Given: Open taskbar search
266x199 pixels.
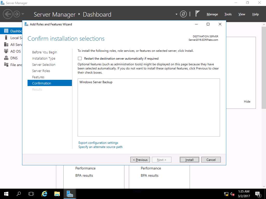Looking at the screenshot, I should tap(19, 194).
